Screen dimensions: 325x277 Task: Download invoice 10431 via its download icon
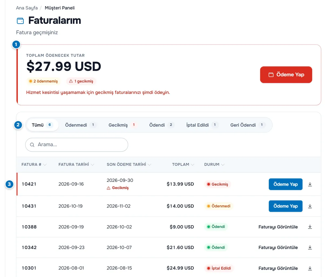(x=310, y=206)
